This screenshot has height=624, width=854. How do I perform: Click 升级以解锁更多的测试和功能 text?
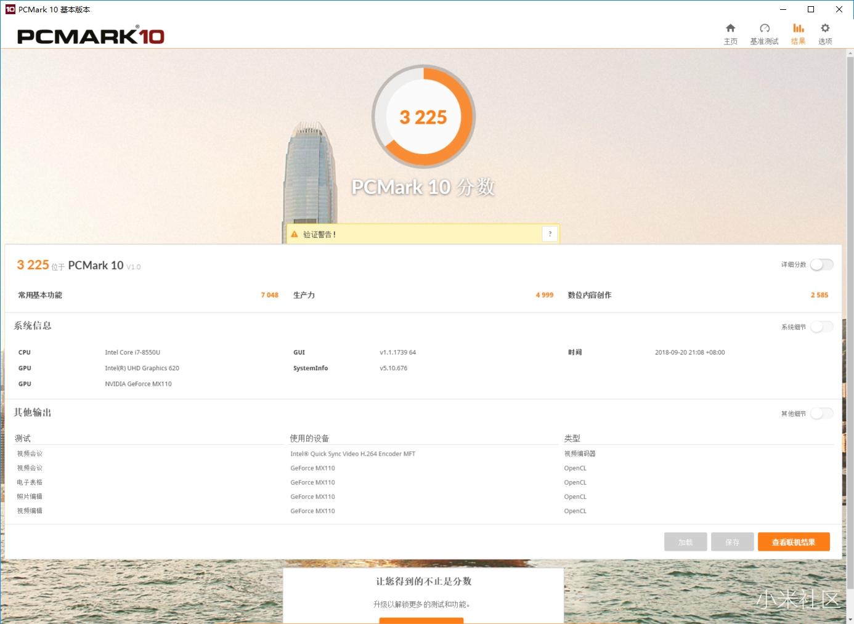(421, 604)
